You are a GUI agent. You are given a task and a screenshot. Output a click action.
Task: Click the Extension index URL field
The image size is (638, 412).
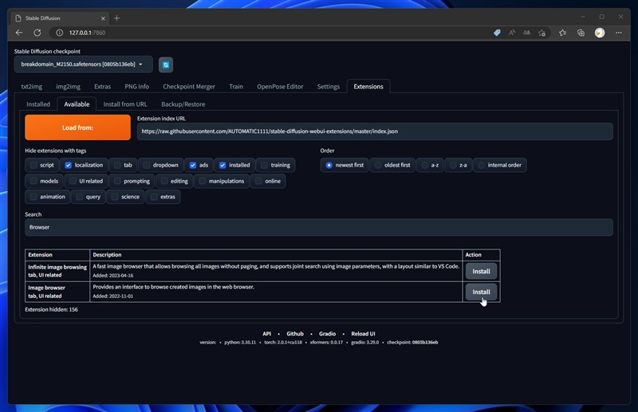[x=375, y=131]
